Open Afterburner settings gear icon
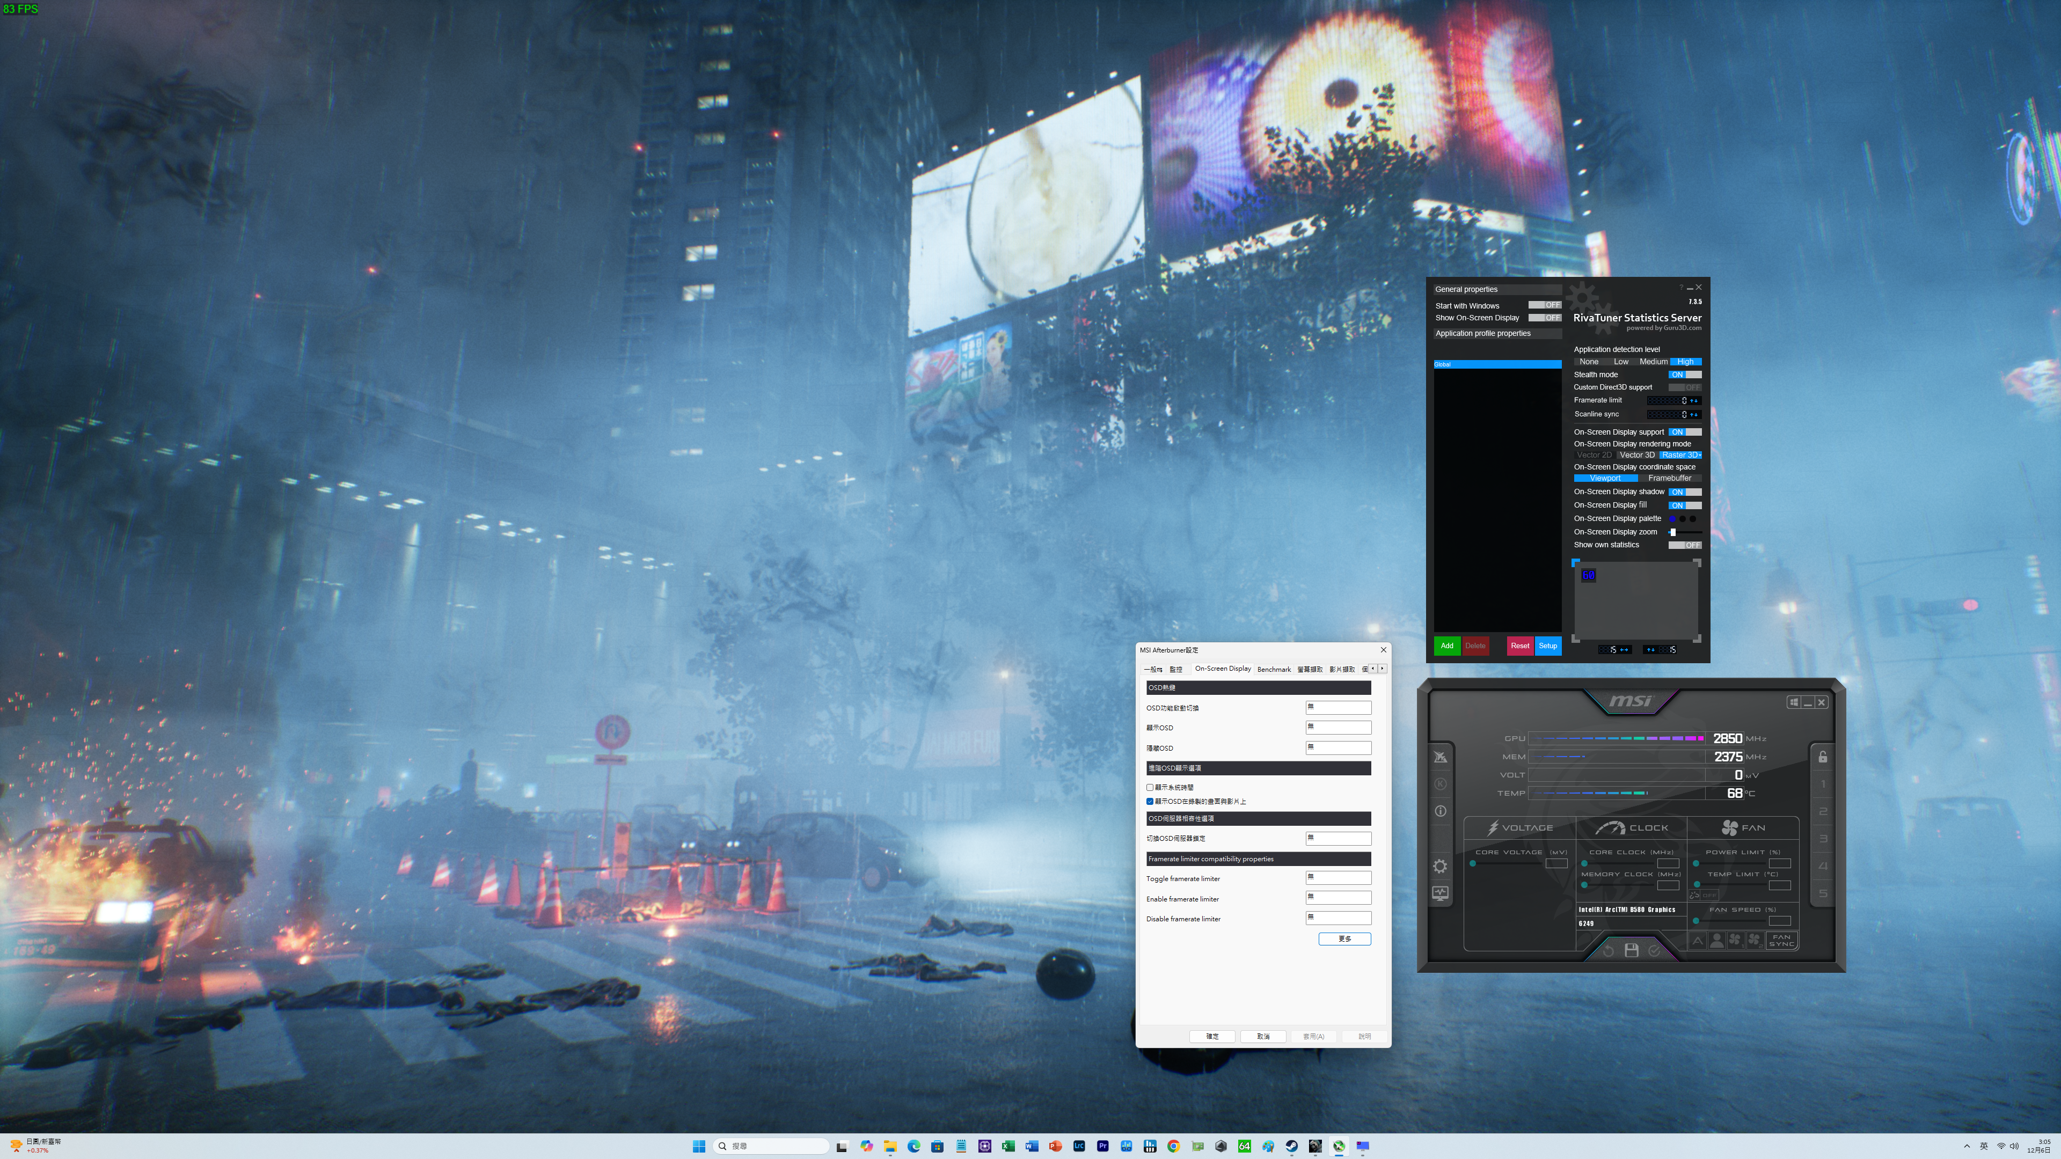The width and height of the screenshot is (2061, 1159). [1440, 866]
